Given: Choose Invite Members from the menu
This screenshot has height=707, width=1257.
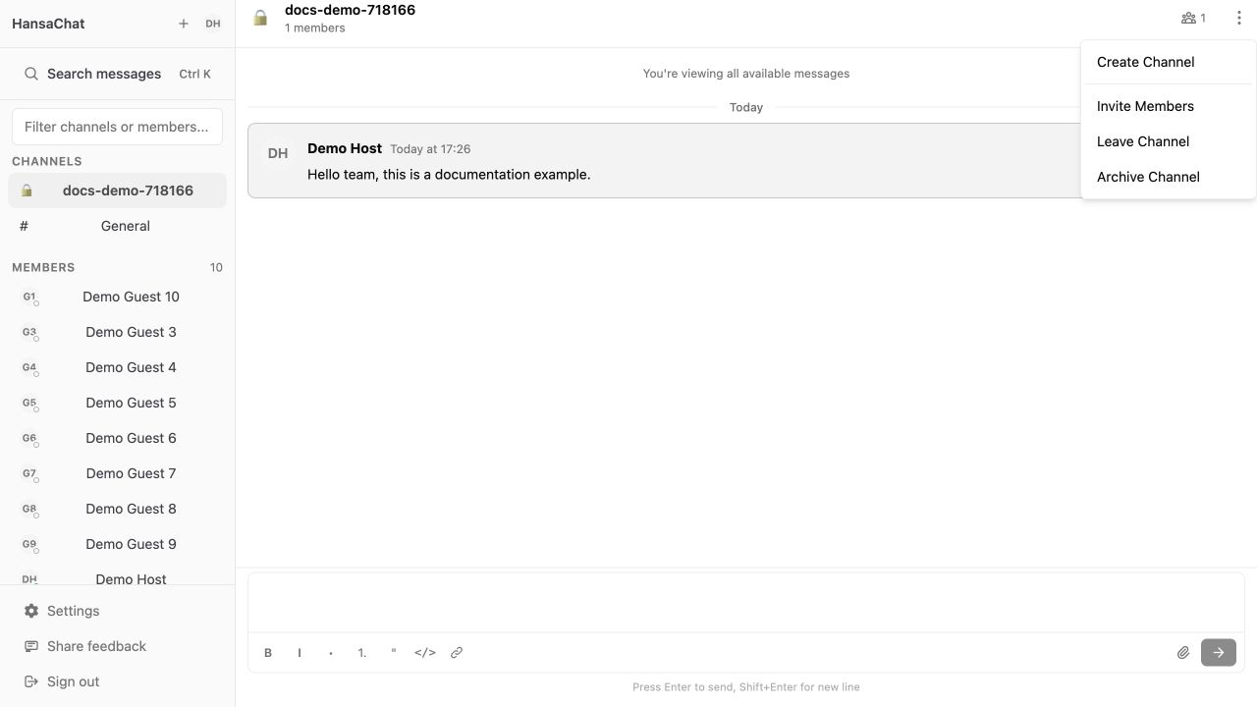Looking at the screenshot, I should coord(1169,106).
